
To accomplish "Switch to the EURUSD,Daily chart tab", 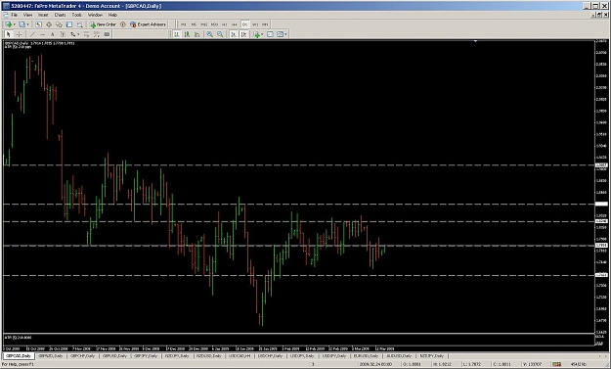I will [x=366, y=356].
